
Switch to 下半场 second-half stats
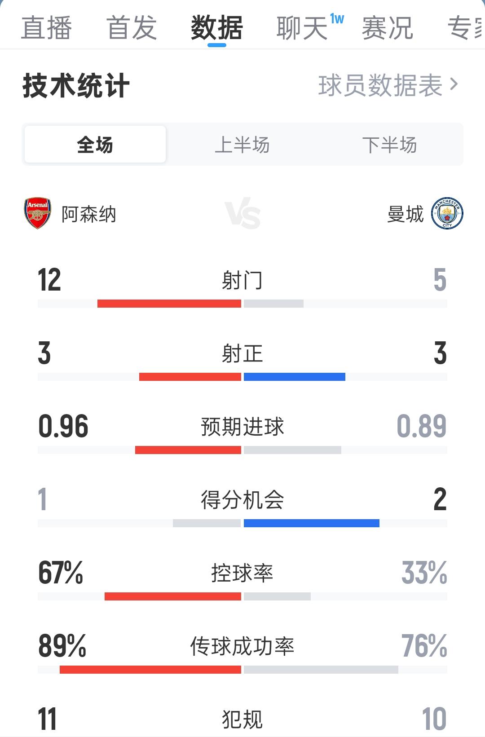pyautogui.click(x=389, y=145)
